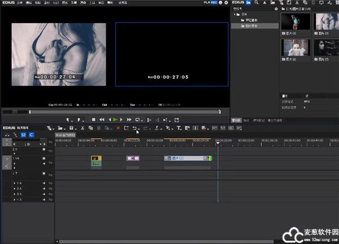This screenshot has height=244, width=339.
Task: Click the green Play button in player
Action: coord(115,119)
